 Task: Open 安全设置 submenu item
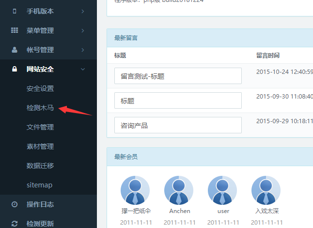tap(40, 88)
